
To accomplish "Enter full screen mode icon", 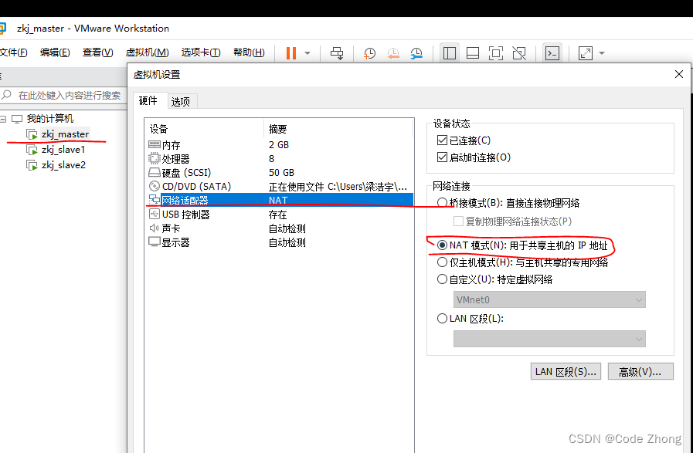I will (496, 53).
